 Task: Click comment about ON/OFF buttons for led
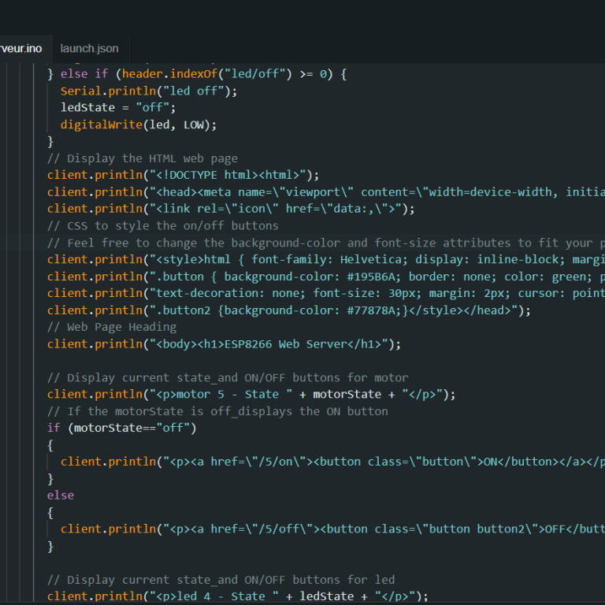click(x=221, y=580)
